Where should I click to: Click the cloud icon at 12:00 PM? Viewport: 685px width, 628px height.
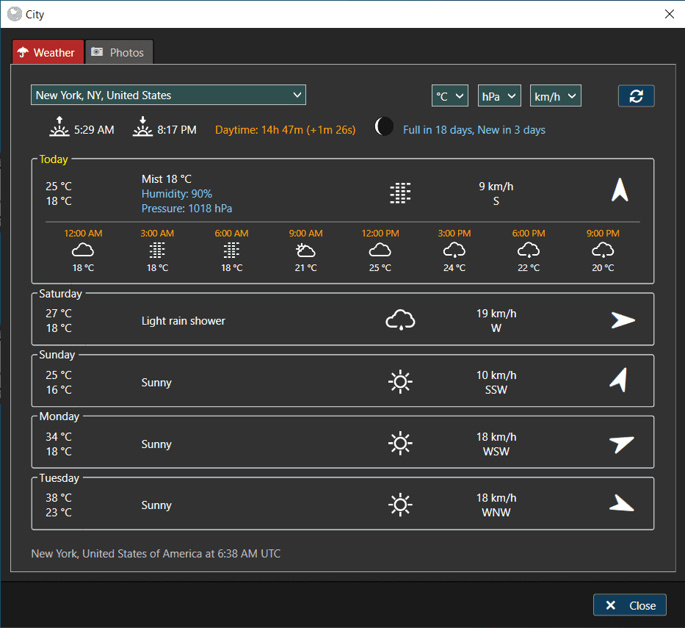380,250
